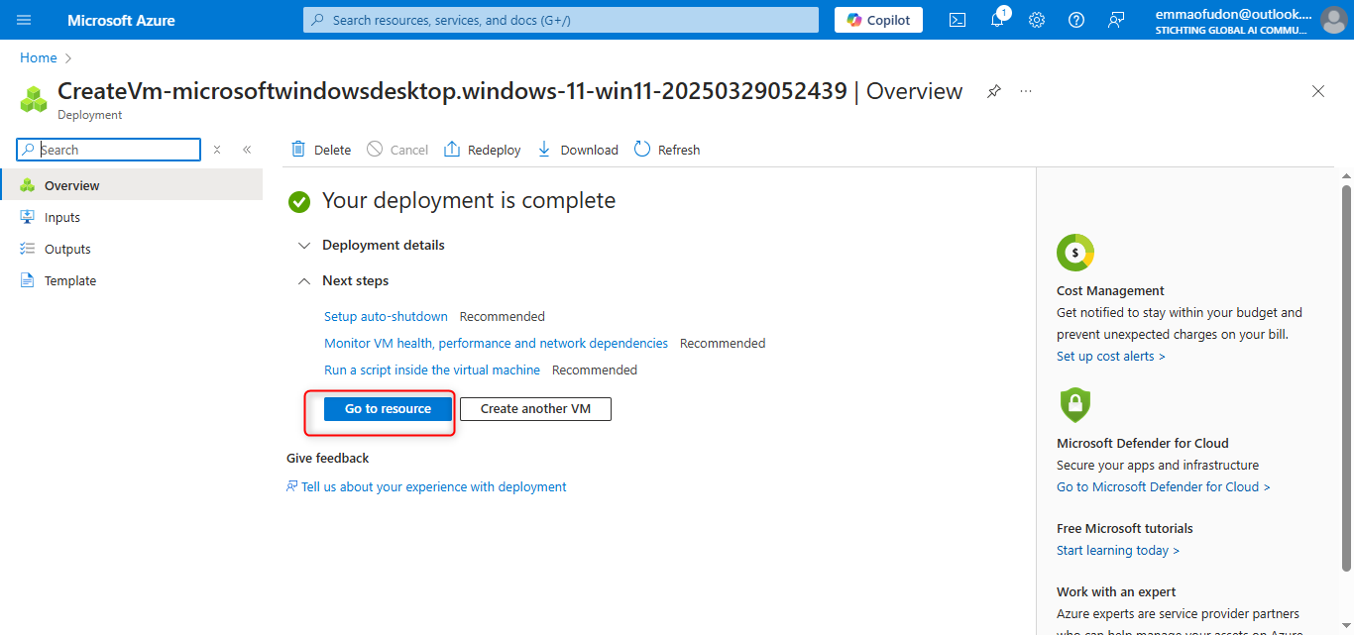Select Overview in the sidebar
Image resolution: width=1354 pixels, height=635 pixels.
click(131, 185)
